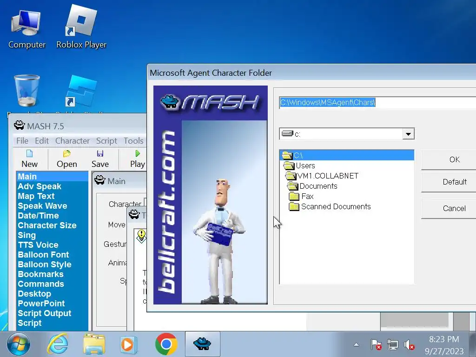Screen dimensions: 476x357
Task: Select the Recycle Bin desktop icon
Action: (26, 94)
